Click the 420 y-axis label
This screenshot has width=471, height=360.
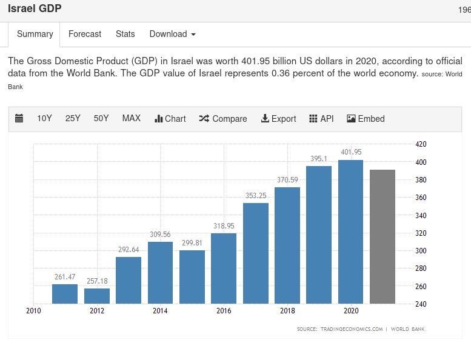coord(421,144)
